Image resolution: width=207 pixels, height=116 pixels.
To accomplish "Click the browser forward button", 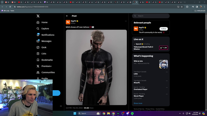I will [x=6, y=7].
